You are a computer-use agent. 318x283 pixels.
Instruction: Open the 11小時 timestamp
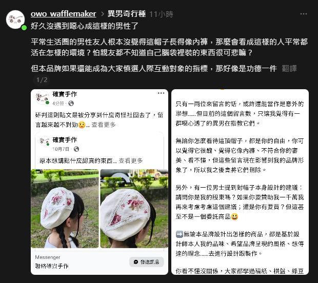161,14
